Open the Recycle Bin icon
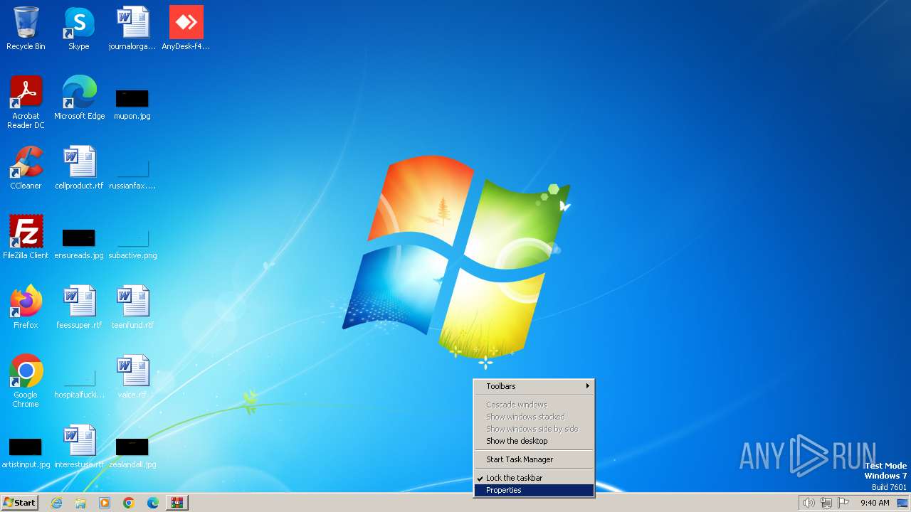Image resolution: width=911 pixels, height=512 pixels. pos(26,28)
